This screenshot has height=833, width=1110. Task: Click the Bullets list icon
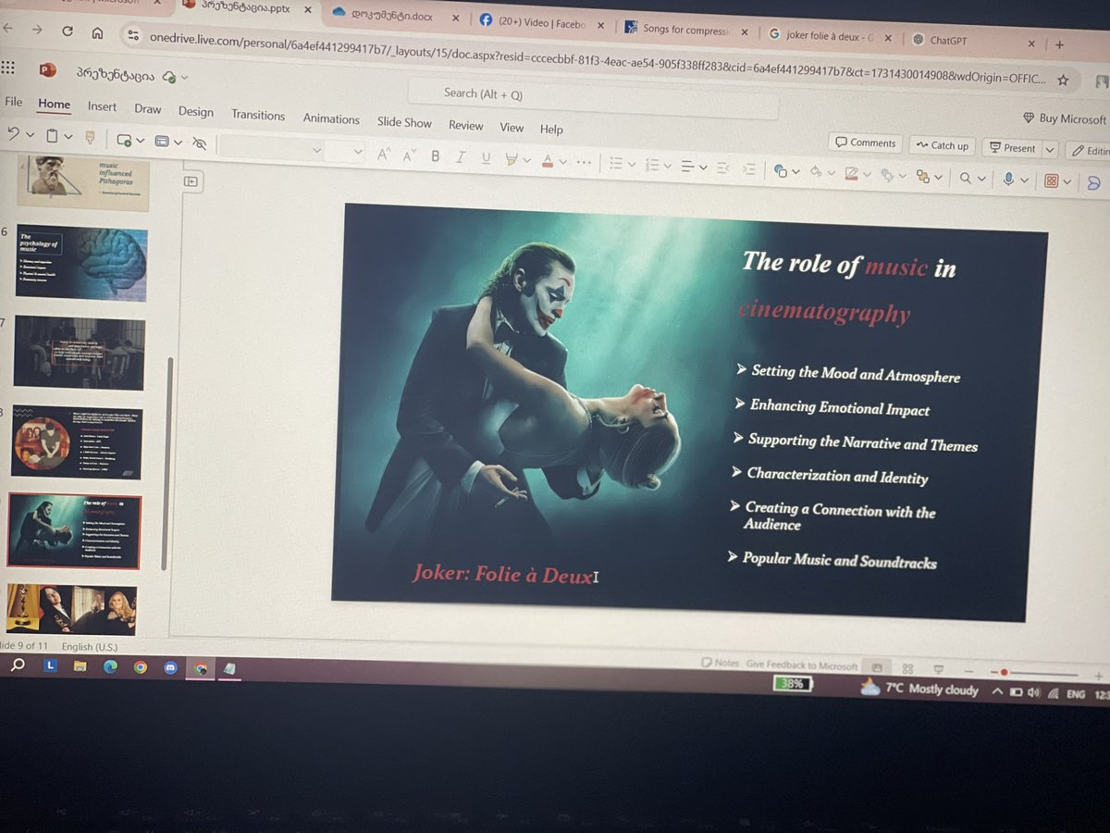coord(617,164)
